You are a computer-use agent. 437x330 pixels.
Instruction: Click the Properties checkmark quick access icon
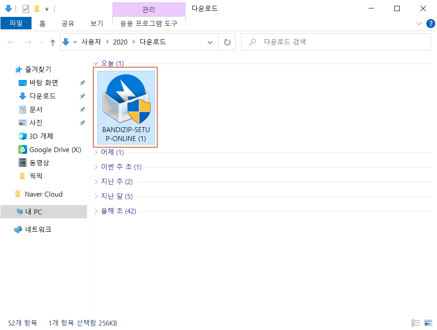coord(26,9)
